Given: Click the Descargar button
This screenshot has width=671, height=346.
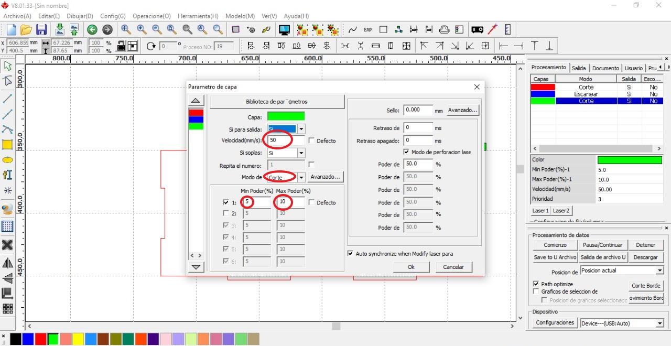Looking at the screenshot, I should (645, 257).
